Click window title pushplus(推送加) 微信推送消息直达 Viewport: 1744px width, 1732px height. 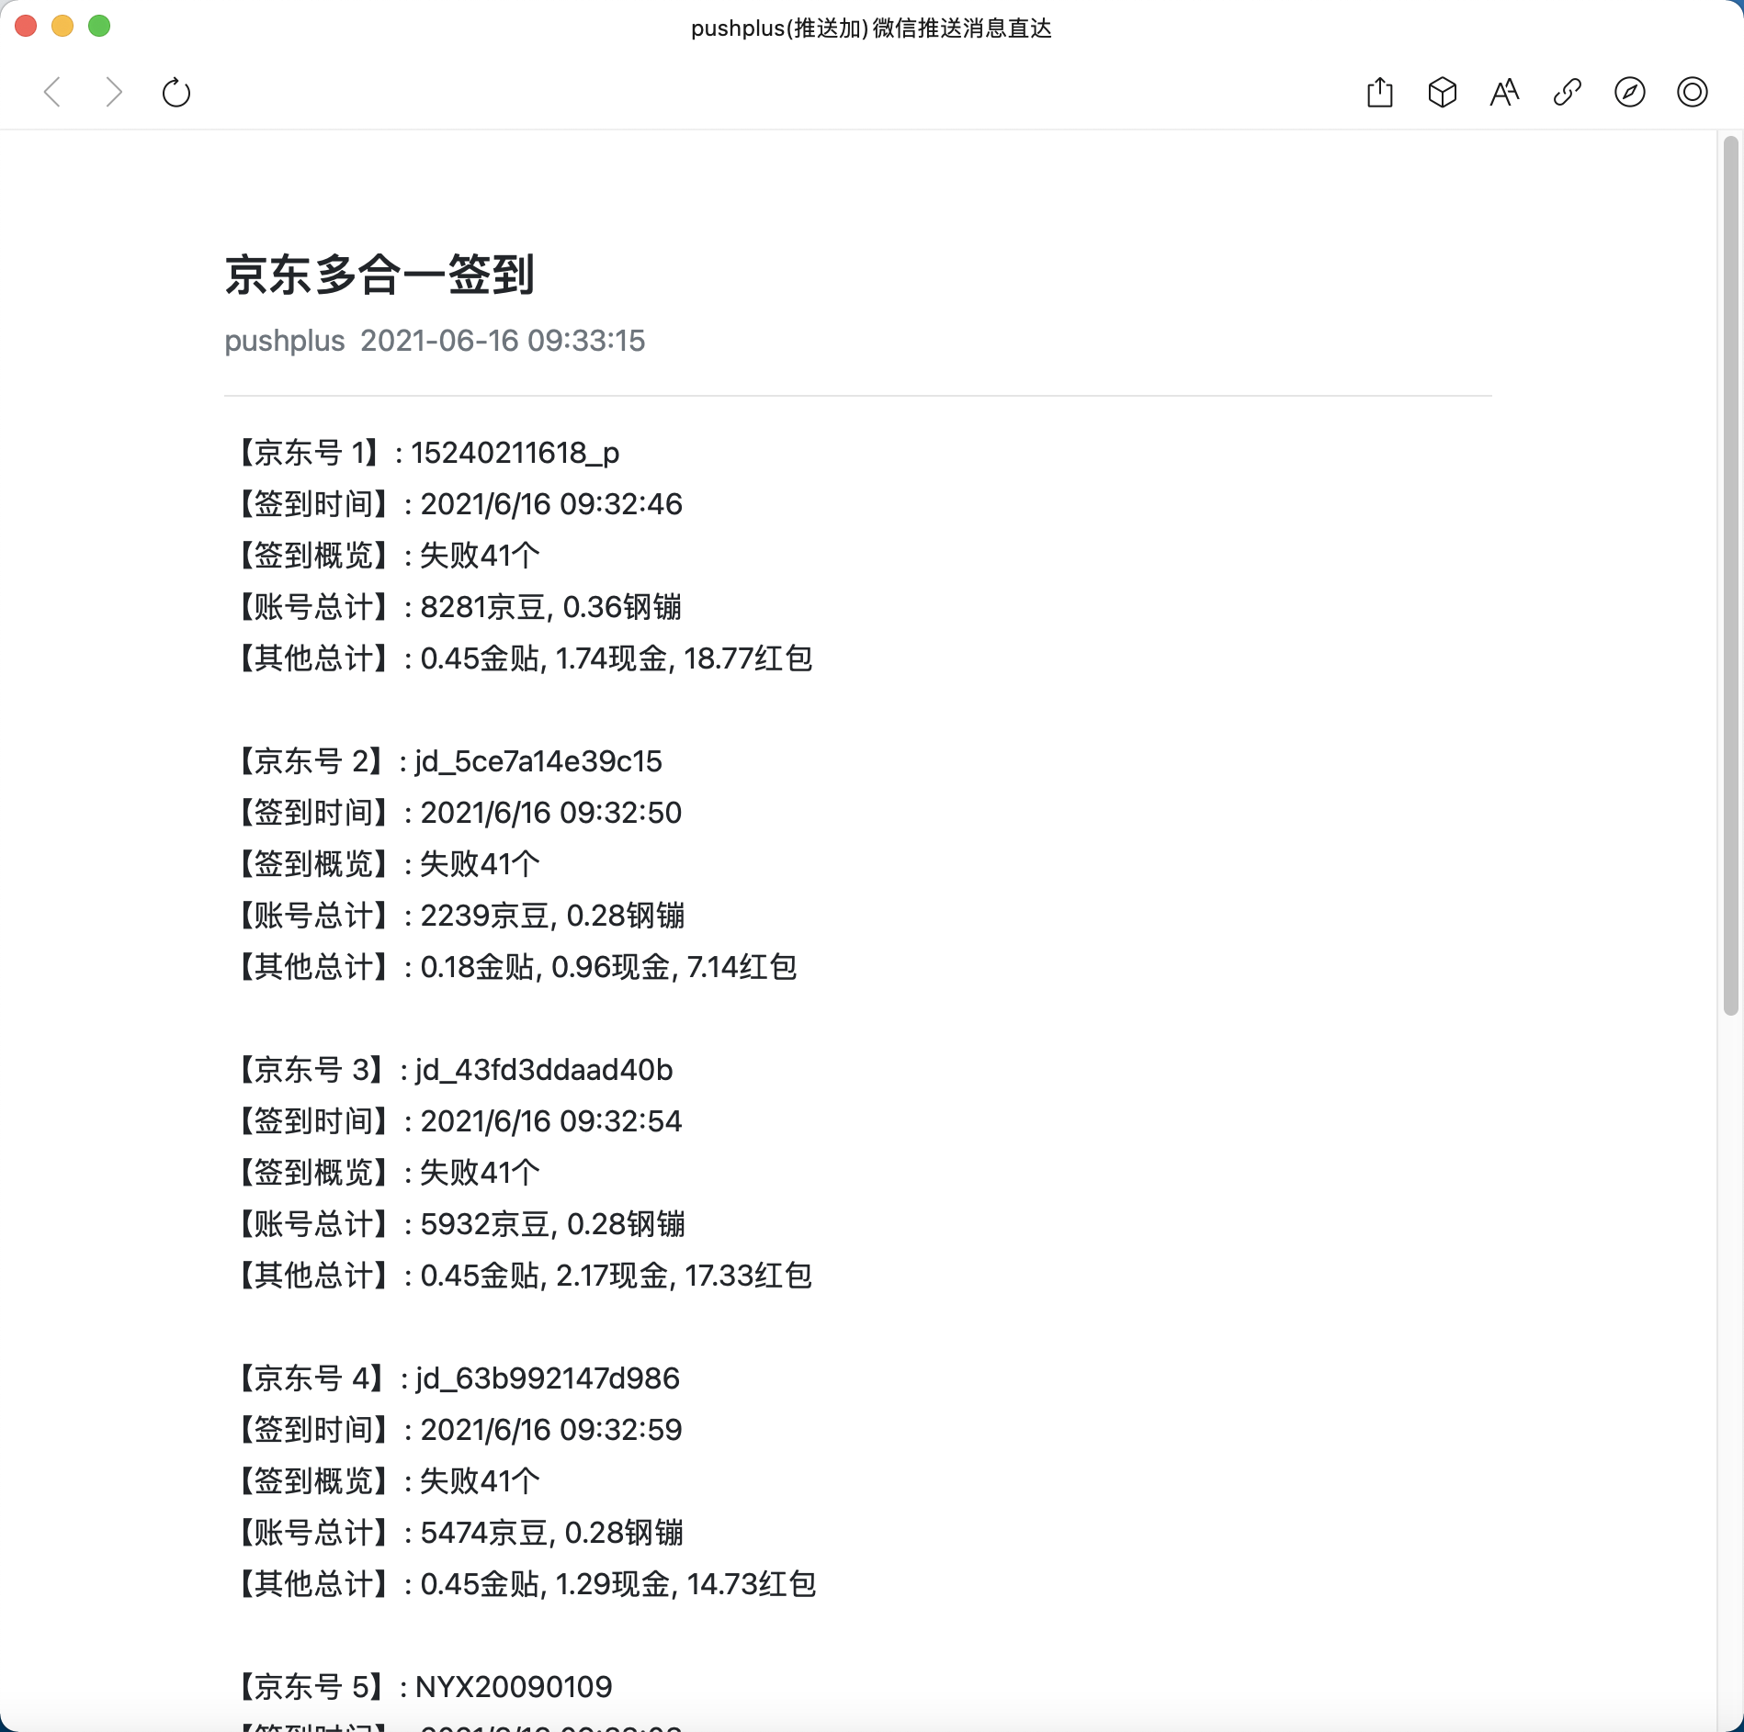pos(871,28)
